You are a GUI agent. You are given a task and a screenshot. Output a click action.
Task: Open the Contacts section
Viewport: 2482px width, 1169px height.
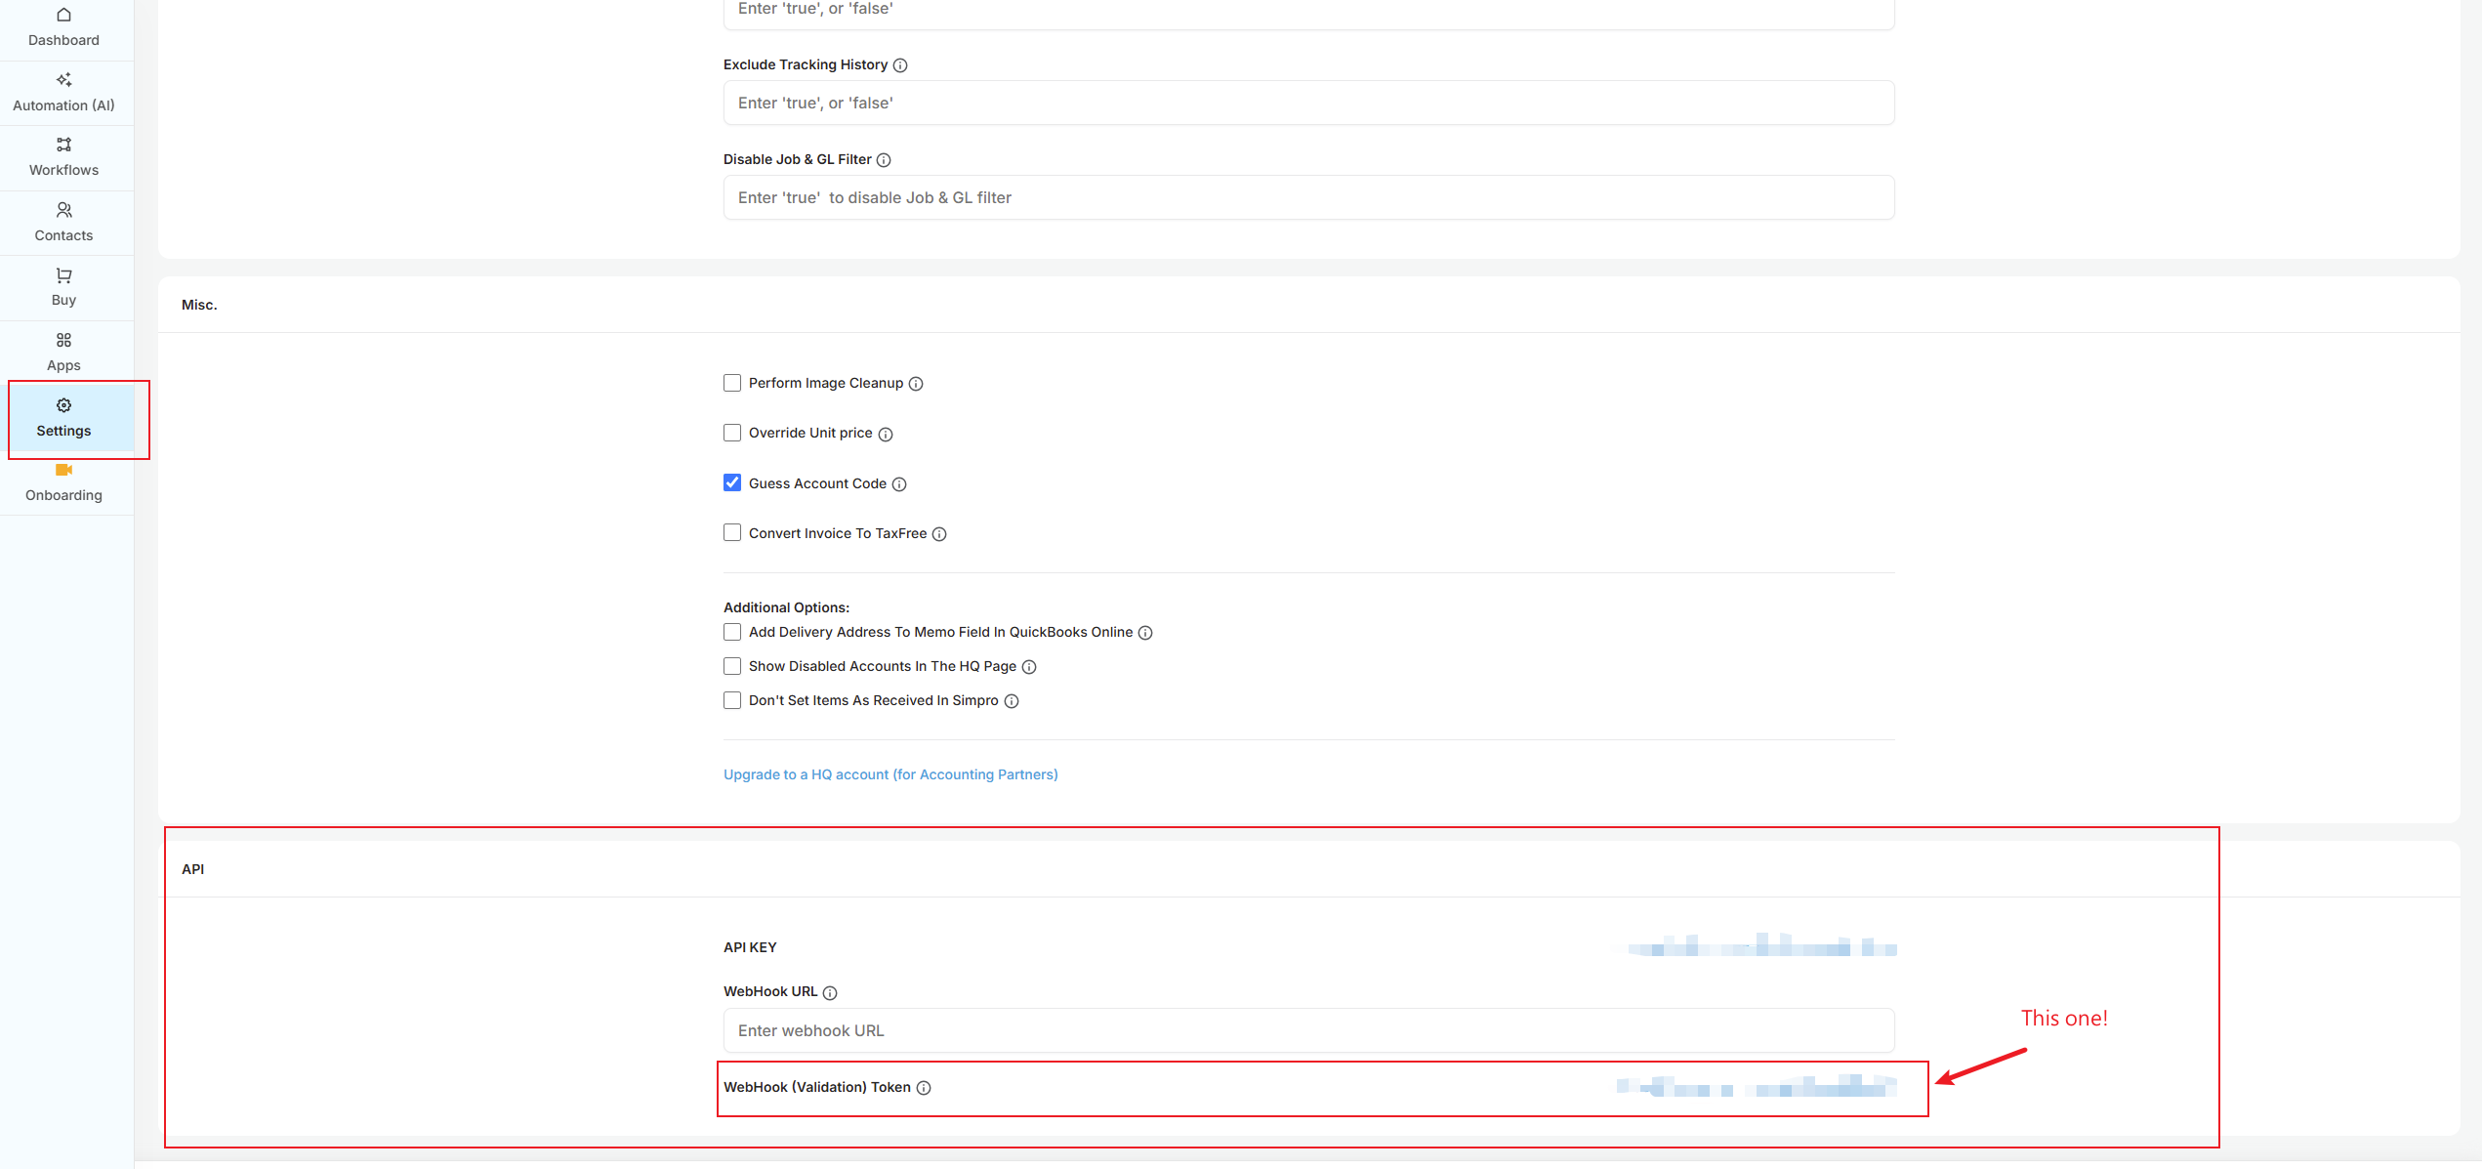pyautogui.click(x=63, y=222)
